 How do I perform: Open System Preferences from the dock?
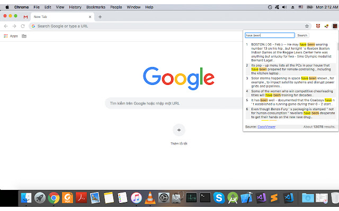[x=164, y=198]
